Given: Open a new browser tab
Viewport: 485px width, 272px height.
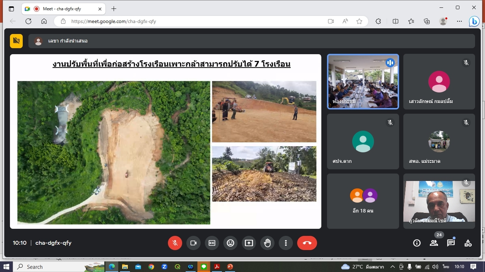Looking at the screenshot, I should click(x=114, y=9).
